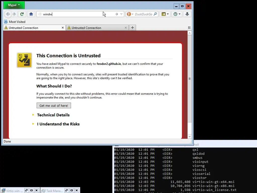
Task: Click 'virtio-win_license.txt' in the console
Action: point(214,190)
